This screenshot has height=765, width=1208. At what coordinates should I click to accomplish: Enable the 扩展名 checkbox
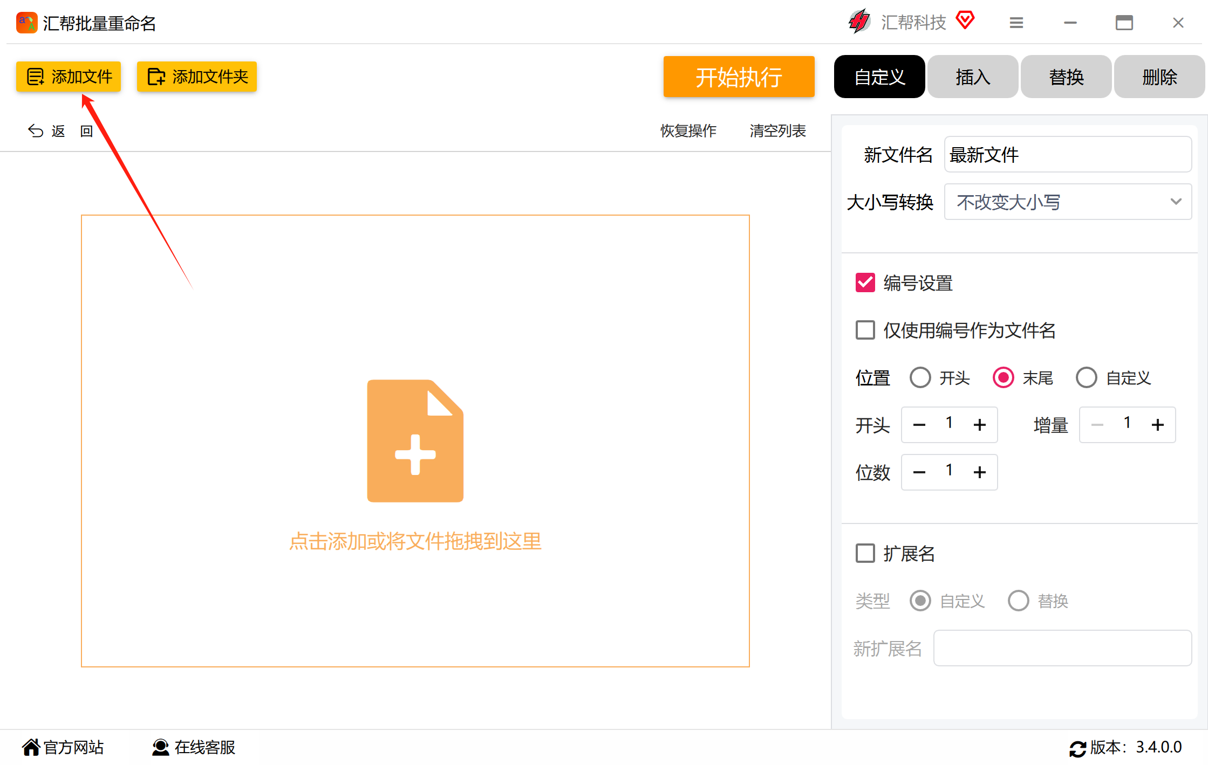pyautogui.click(x=865, y=553)
